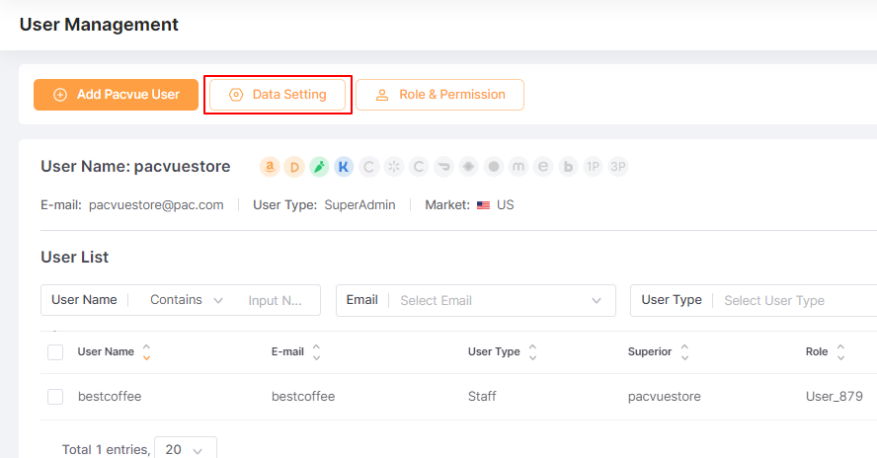Sort the table by E-mail arrows
Image resolution: width=877 pixels, height=458 pixels.
[x=317, y=351]
